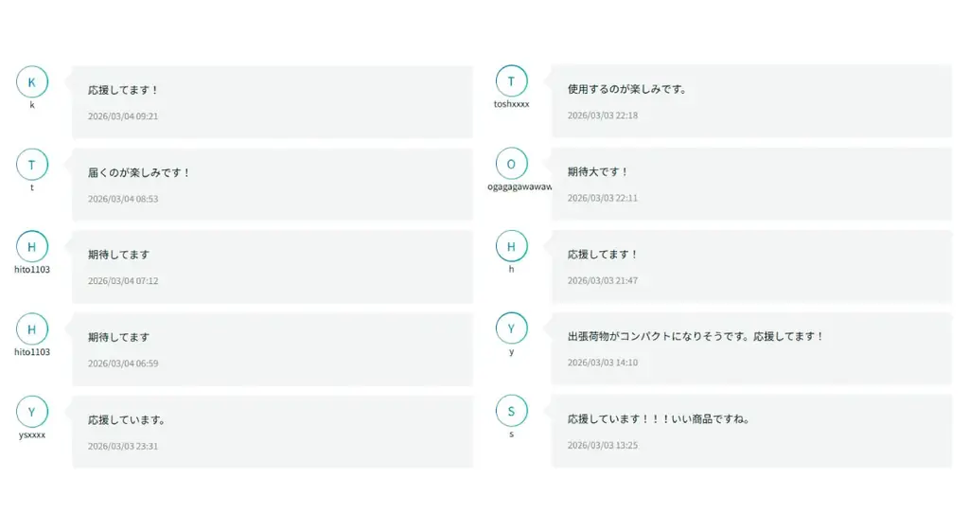This screenshot has height=532, width=969.
Task: Click the ogagagawawaw username
Action: click(519, 186)
